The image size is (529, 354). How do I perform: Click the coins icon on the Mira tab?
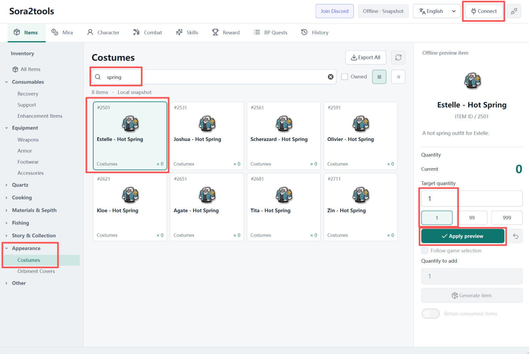(55, 32)
